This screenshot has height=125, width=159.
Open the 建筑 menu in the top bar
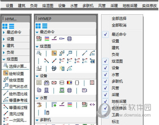coord(22,6)
